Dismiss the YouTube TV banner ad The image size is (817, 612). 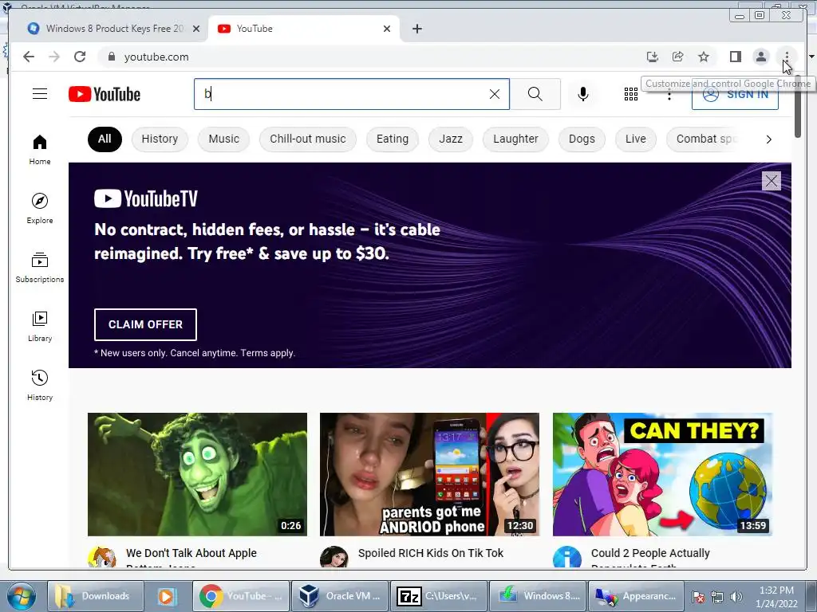[772, 181]
